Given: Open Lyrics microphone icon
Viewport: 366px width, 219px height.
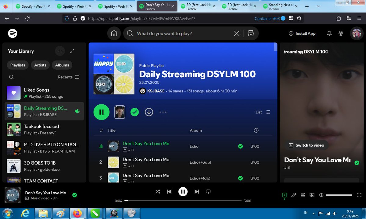Looking at the screenshot, I should [293, 195].
